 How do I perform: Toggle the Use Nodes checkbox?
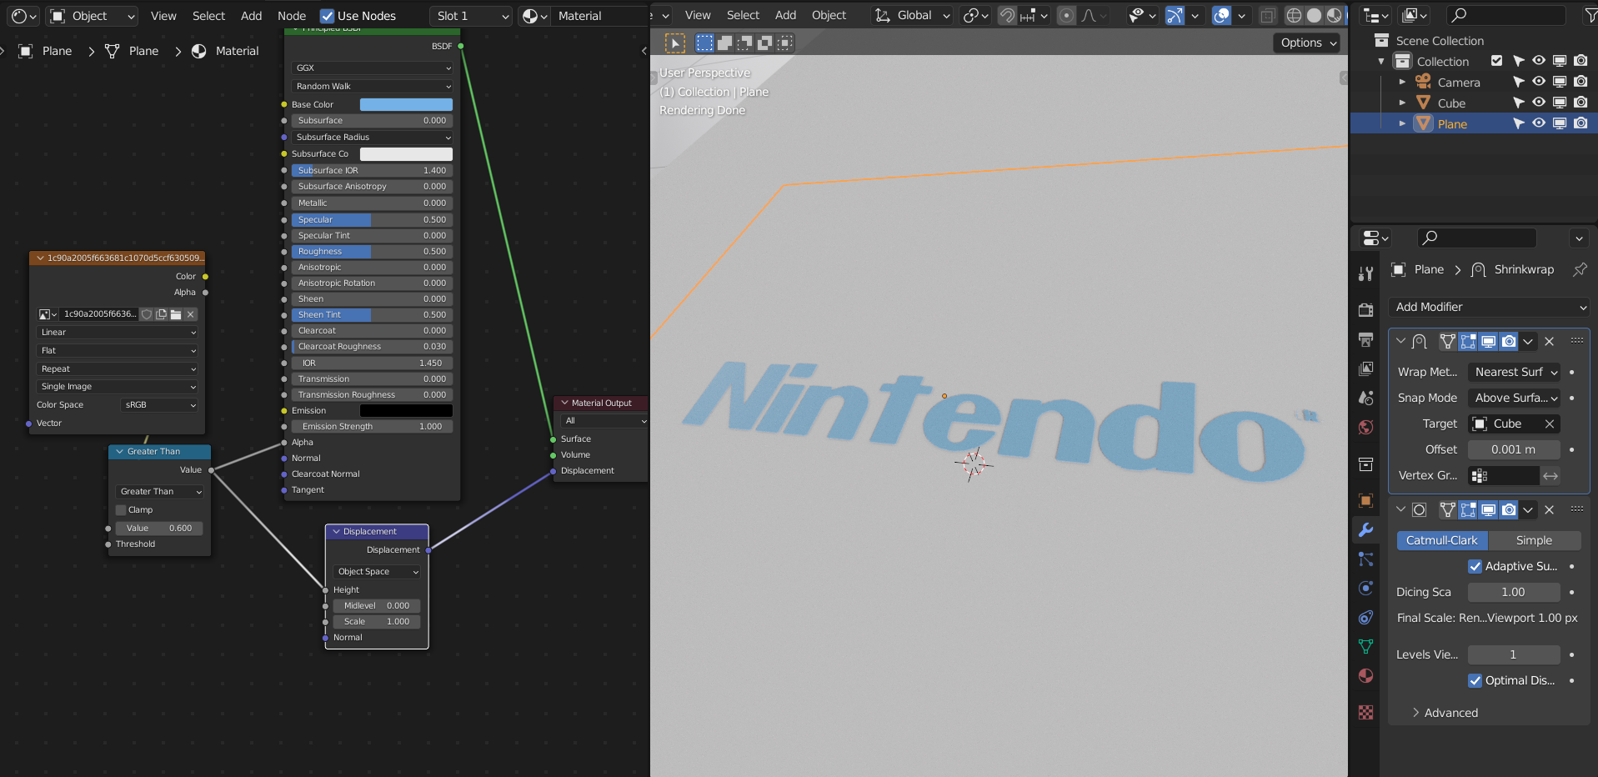coord(328,16)
